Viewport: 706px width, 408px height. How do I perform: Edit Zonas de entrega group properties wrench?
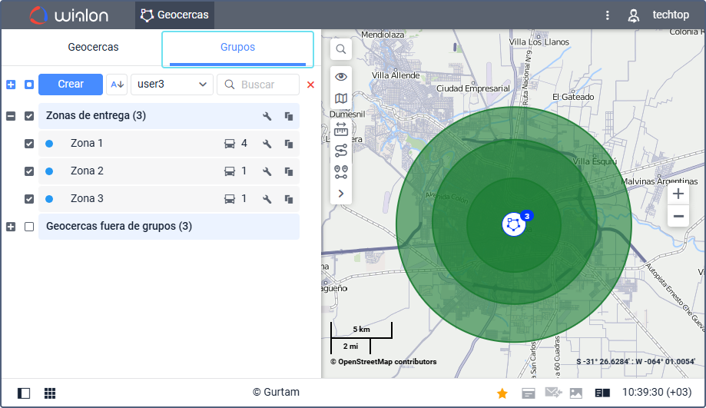coord(267,116)
